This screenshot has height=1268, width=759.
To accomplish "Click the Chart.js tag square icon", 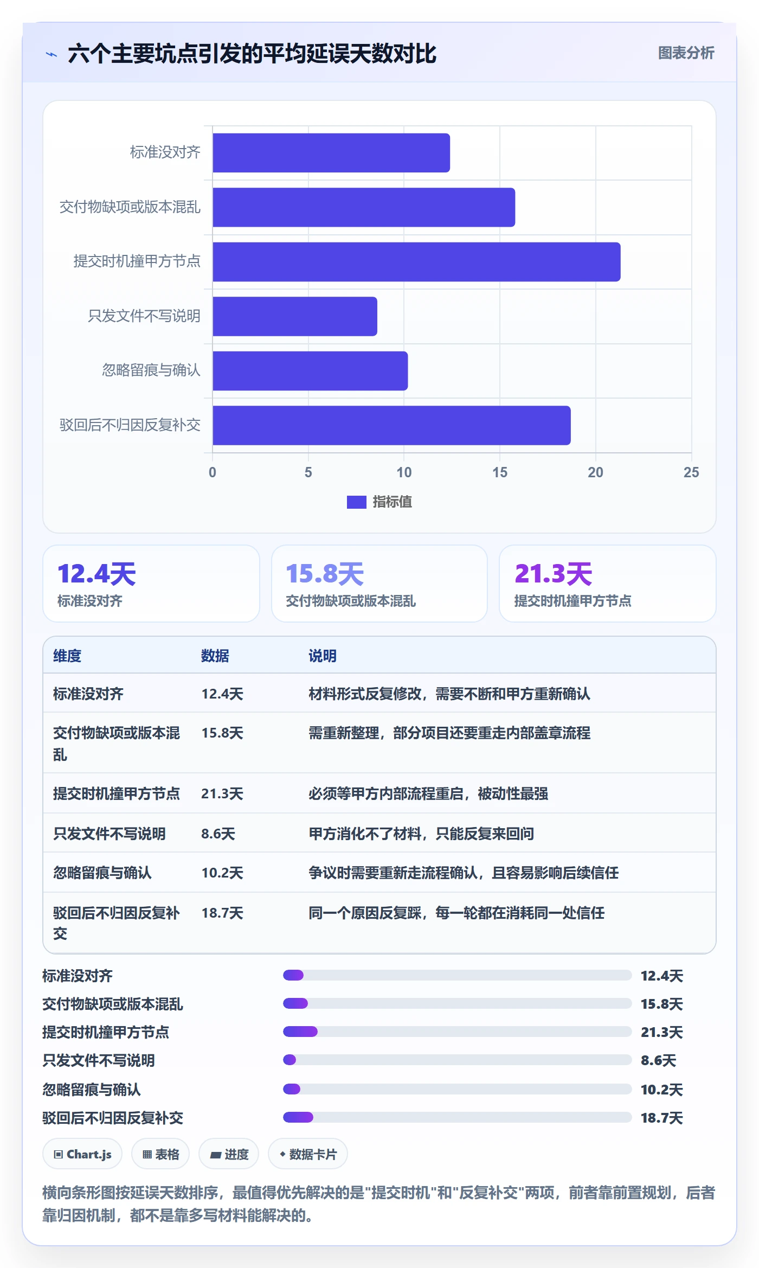I will pyautogui.click(x=58, y=1155).
